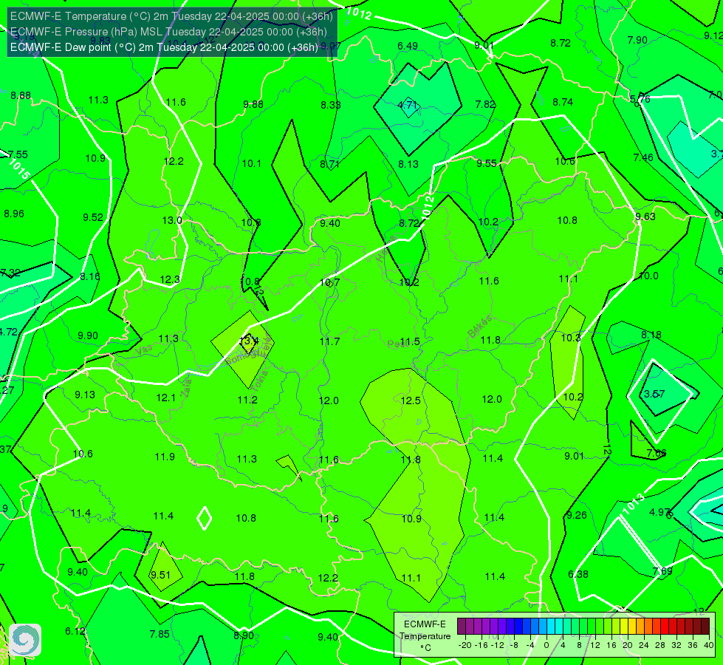Click the 12.1 temperature value
Viewport: 723px width, 665px height.
point(165,398)
